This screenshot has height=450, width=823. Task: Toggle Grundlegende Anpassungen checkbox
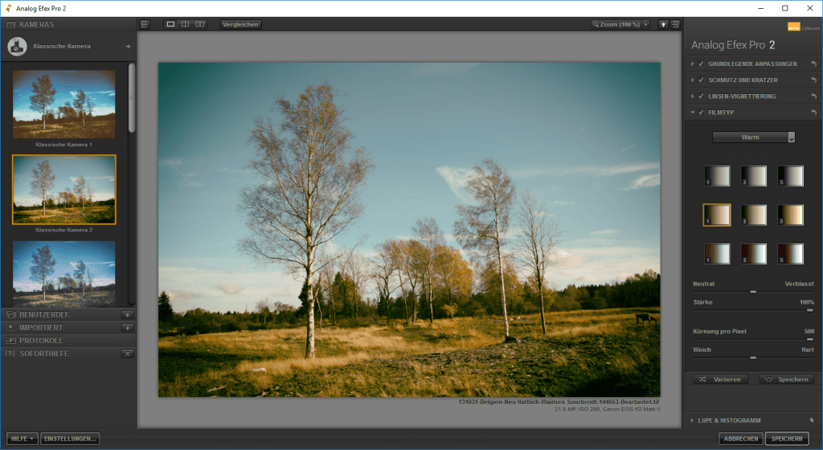(x=701, y=64)
